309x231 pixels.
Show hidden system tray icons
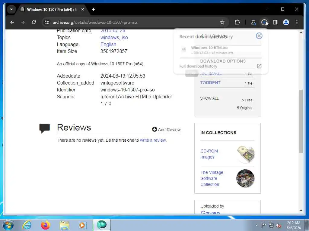coord(256,225)
